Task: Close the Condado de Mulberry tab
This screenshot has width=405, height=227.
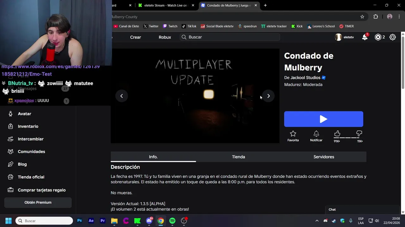Action: tap(256, 5)
